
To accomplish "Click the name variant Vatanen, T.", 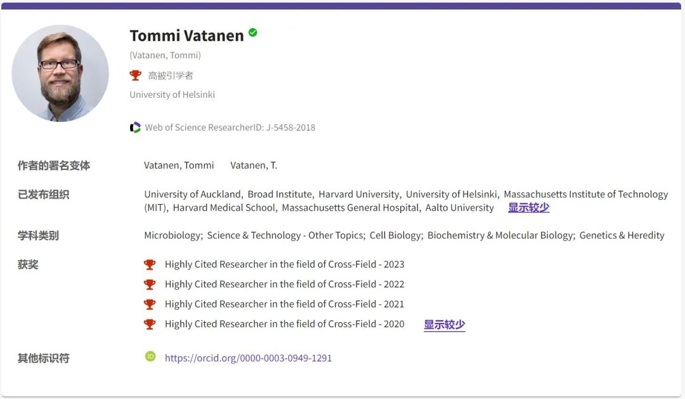I will tap(254, 165).
